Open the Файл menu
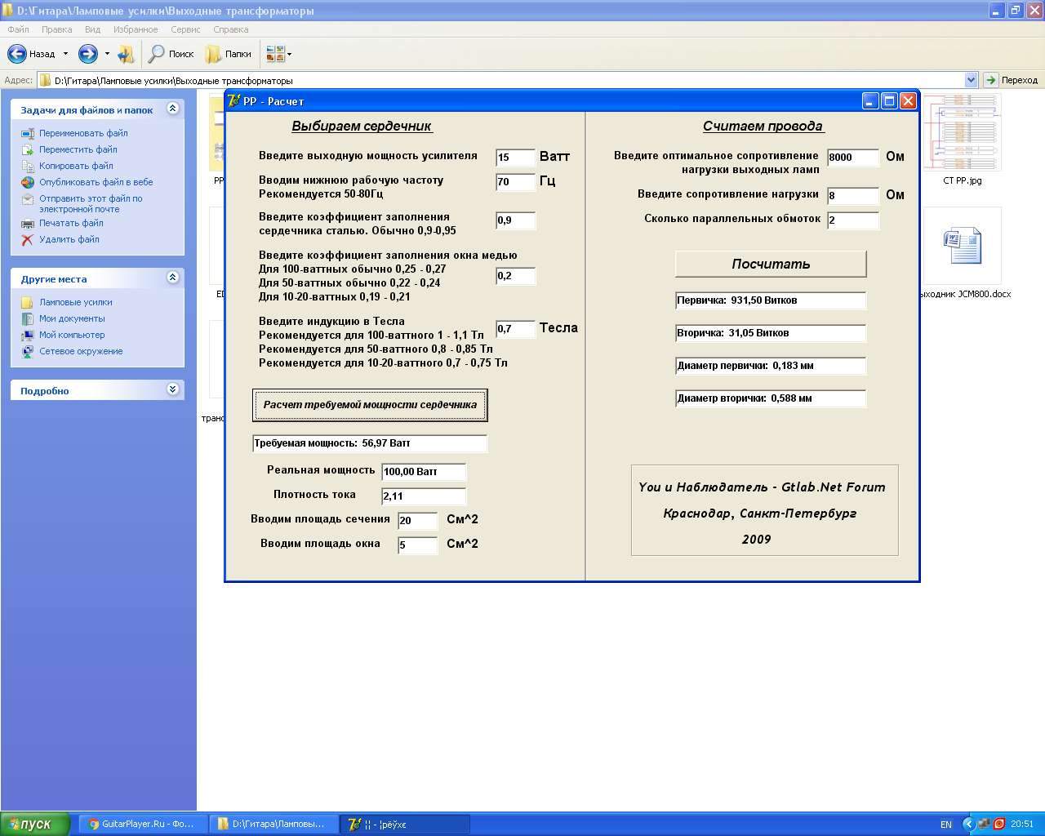Image resolution: width=1045 pixels, height=836 pixels. 18,29
